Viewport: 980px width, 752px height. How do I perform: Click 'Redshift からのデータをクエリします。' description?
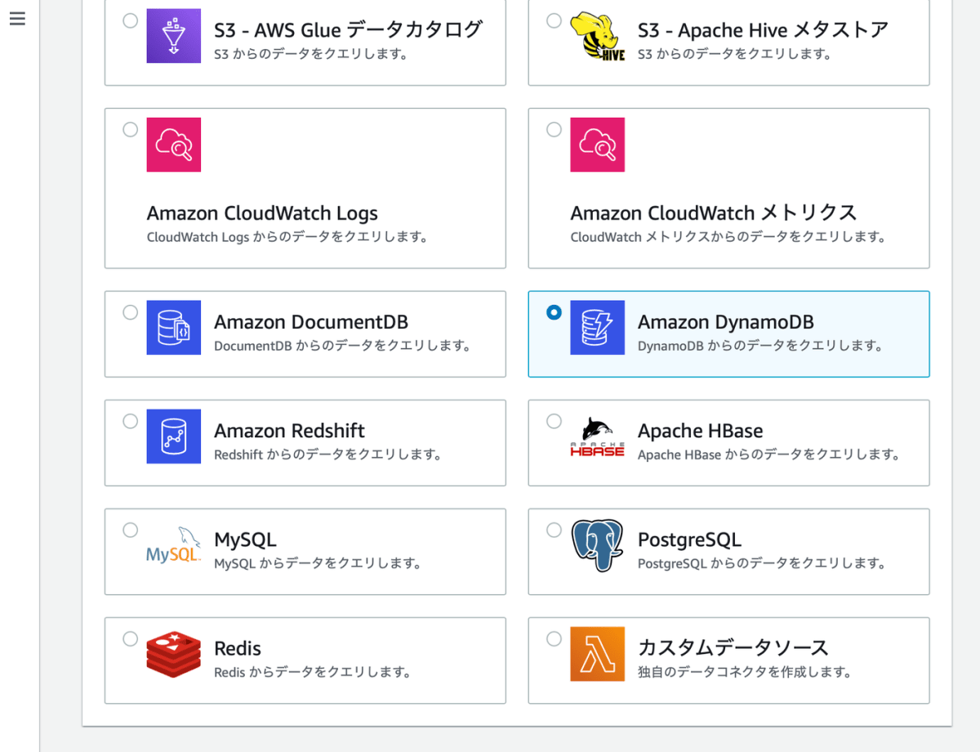[x=327, y=454]
